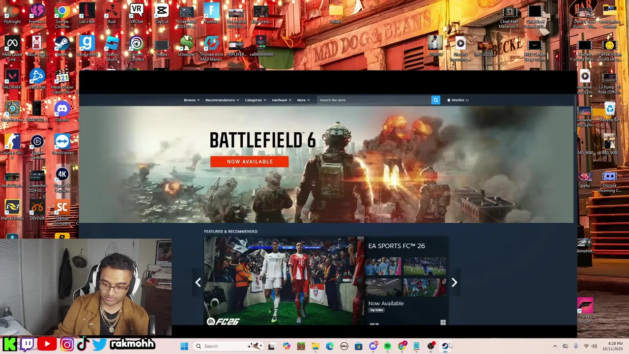
Task: Select the VALORANT desktop icon
Action: 12,79
